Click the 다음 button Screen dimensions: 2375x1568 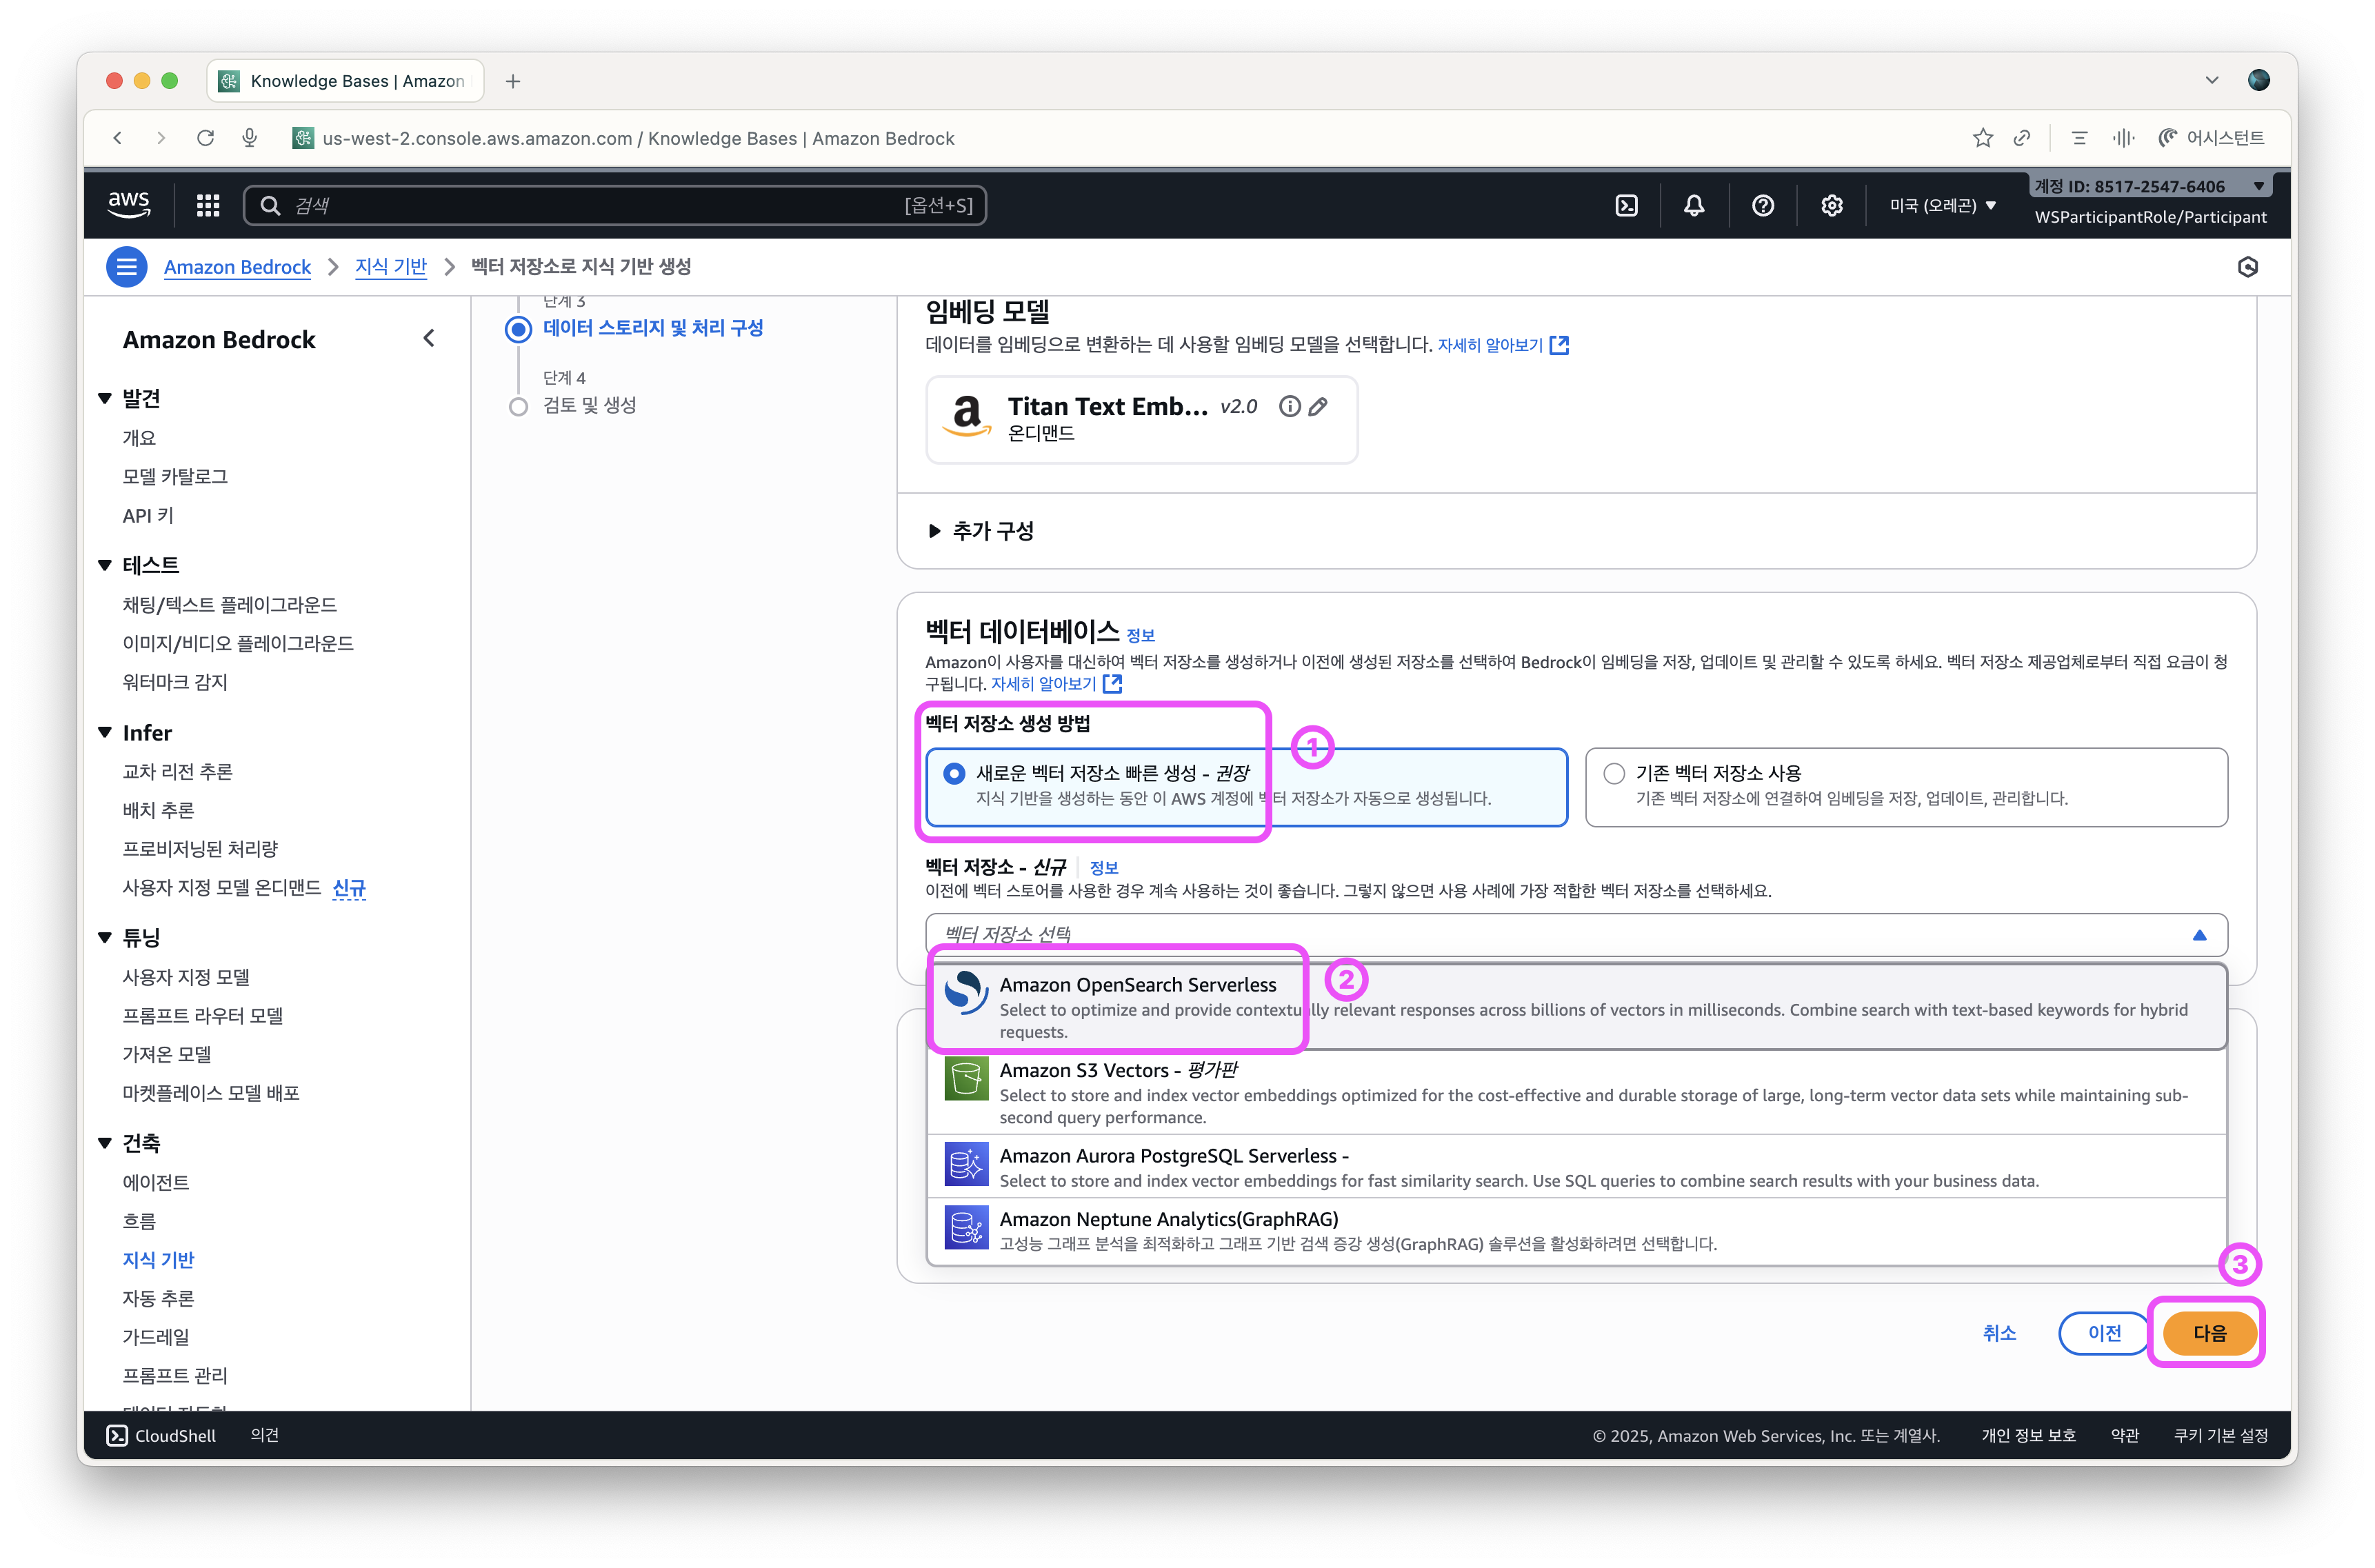coord(2209,1333)
